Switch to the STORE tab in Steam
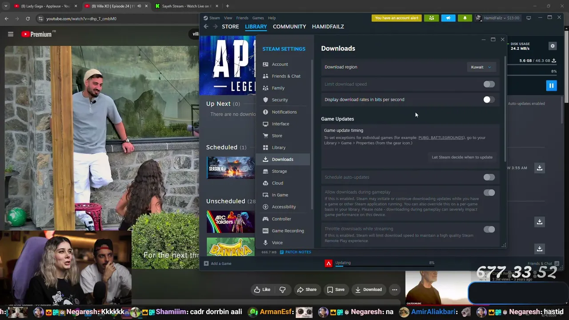This screenshot has width=569, height=320. (x=230, y=27)
